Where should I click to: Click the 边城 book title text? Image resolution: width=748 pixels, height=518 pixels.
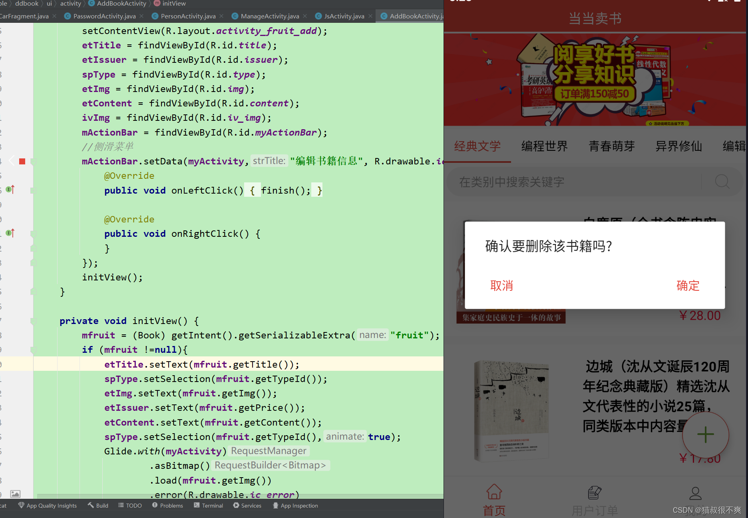click(656, 396)
